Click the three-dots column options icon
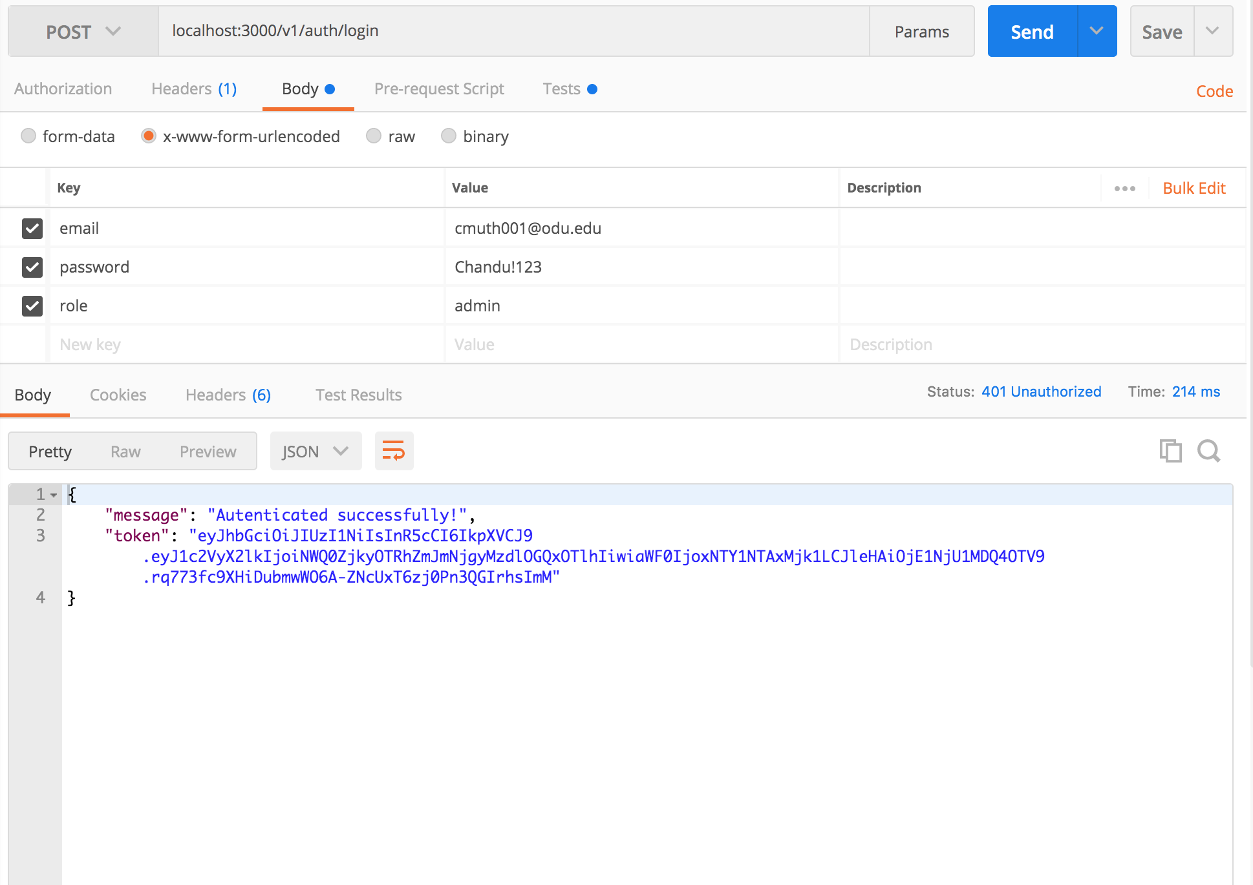Image resolution: width=1253 pixels, height=885 pixels. click(1124, 189)
